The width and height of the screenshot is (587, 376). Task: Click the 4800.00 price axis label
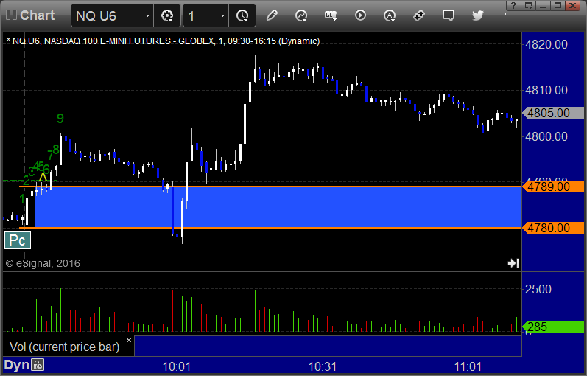(x=546, y=136)
